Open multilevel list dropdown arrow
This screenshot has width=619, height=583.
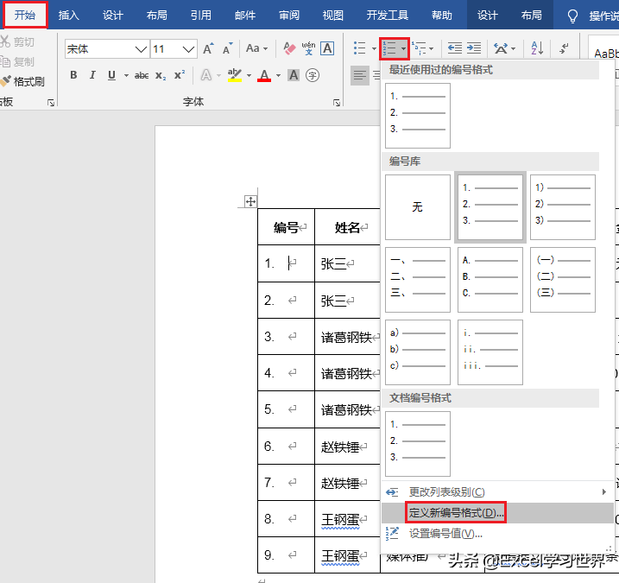pos(431,48)
